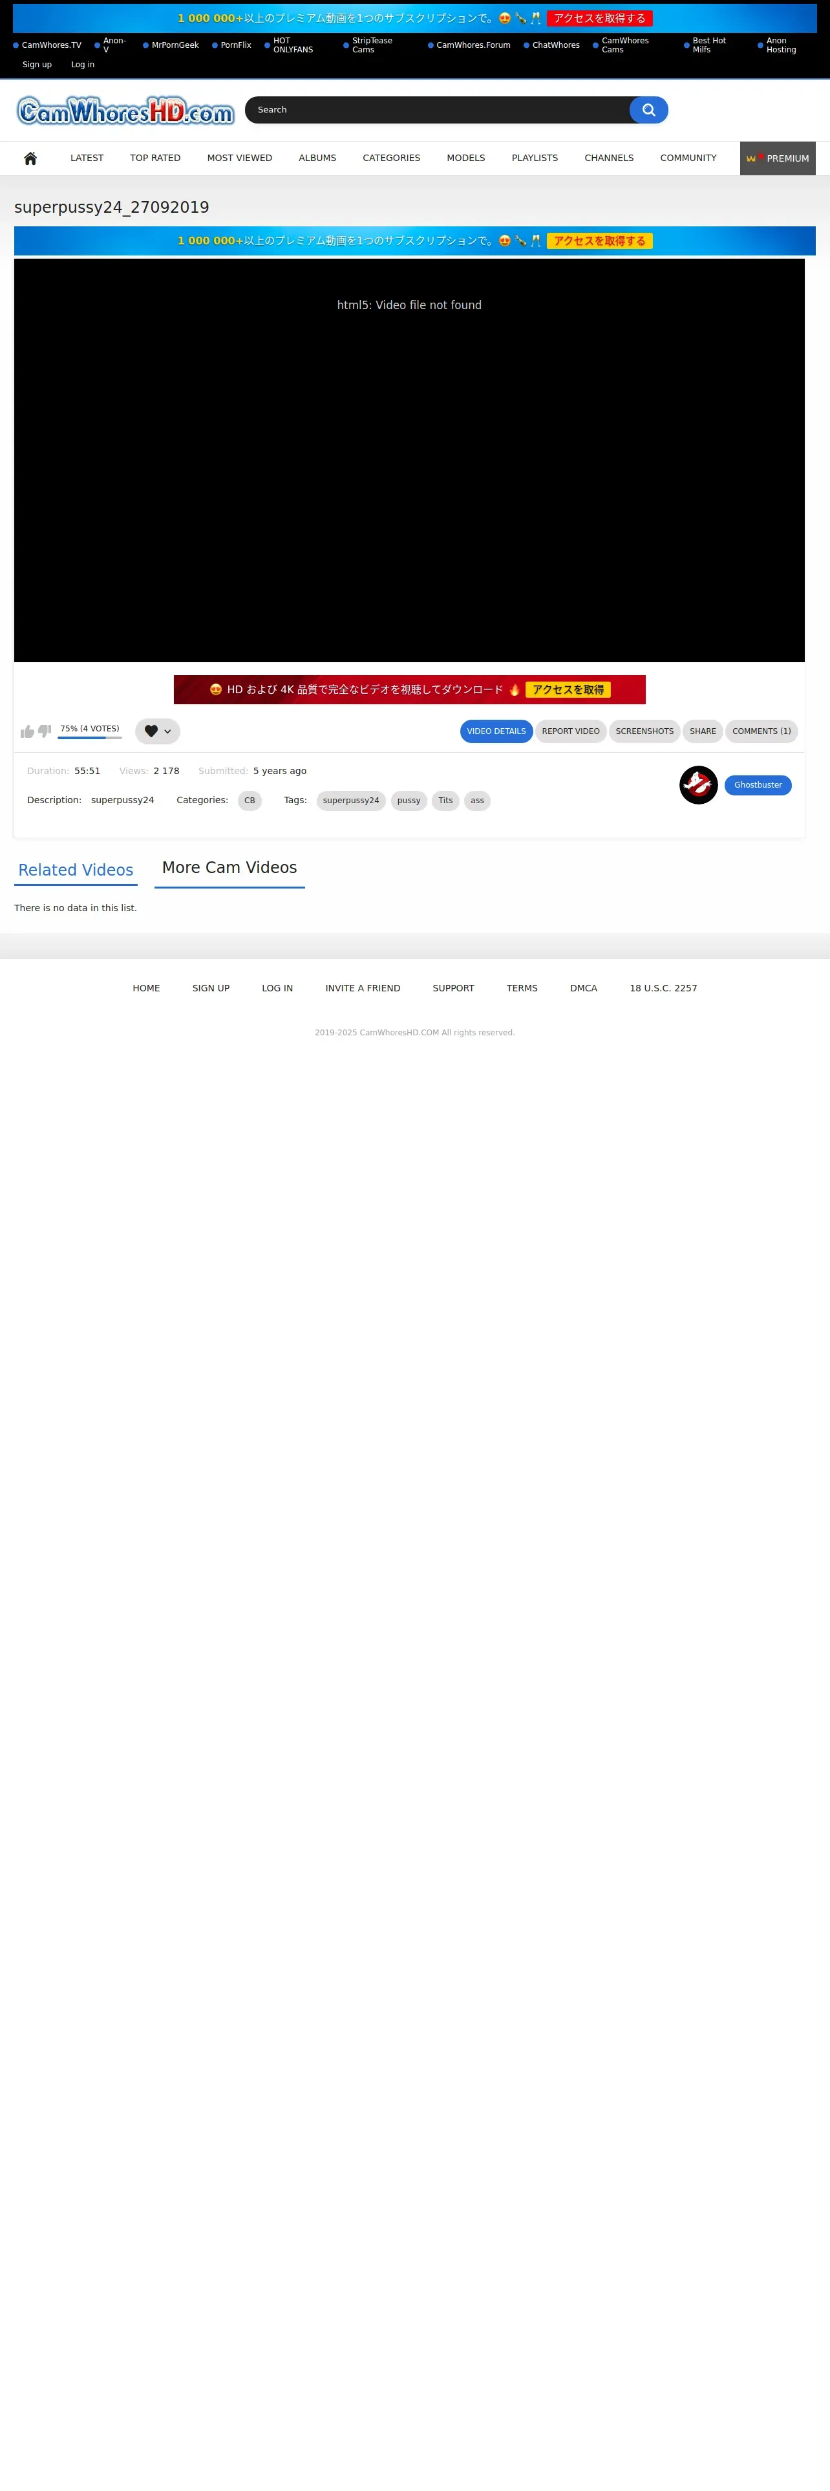Screen dimensions: 830x2491
Task: Click the footer SUPPORT link
Action: point(453,988)
